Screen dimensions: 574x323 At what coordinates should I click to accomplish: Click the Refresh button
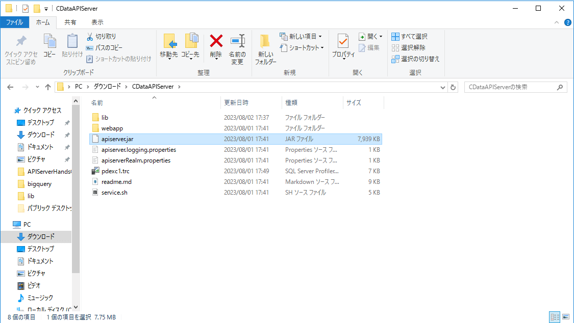[453, 87]
